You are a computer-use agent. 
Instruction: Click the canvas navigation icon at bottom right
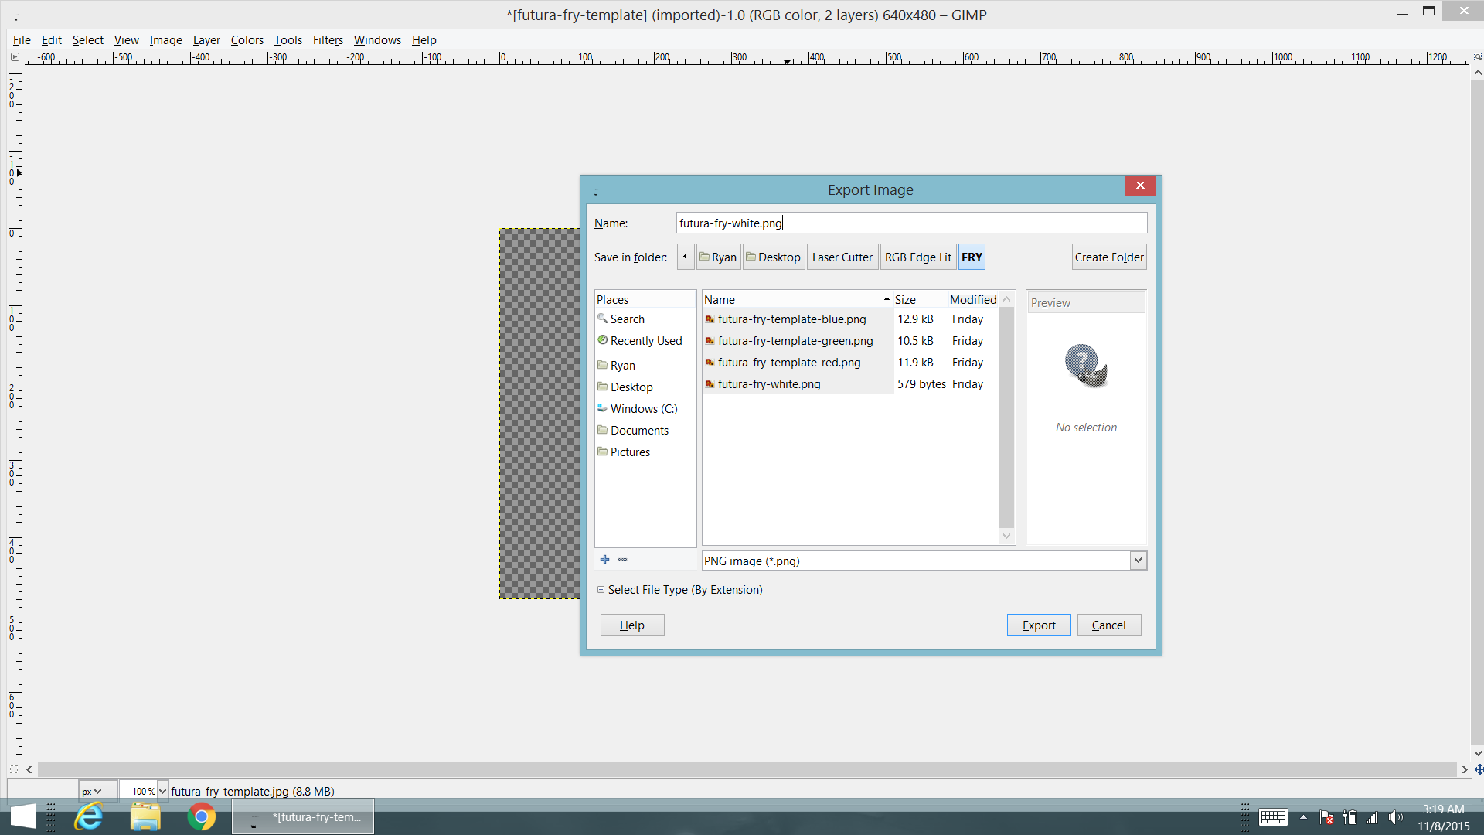tap(1478, 769)
